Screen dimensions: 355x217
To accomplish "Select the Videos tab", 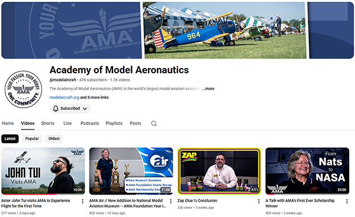I will click(x=28, y=124).
